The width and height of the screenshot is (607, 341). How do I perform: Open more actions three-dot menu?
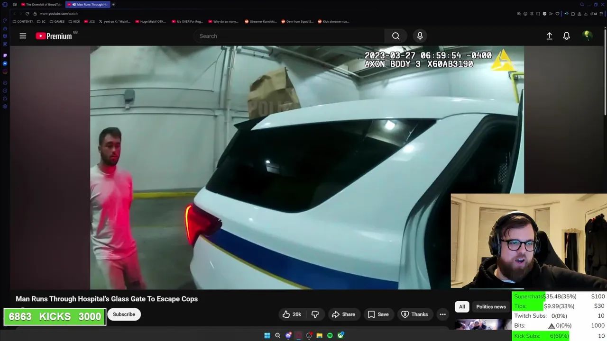[x=442, y=314]
